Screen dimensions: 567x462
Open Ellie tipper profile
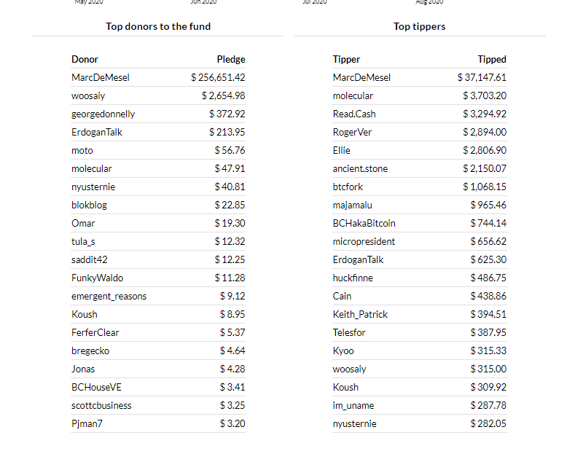(341, 150)
